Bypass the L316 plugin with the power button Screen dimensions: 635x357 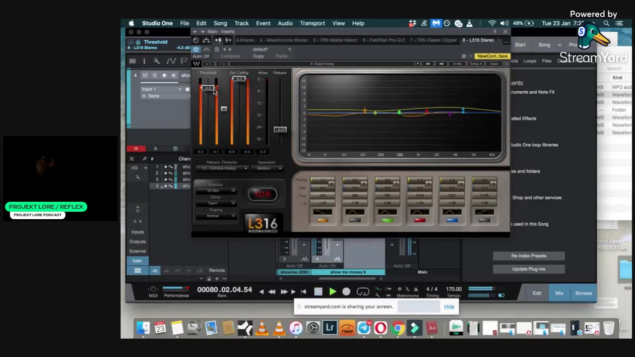tap(196, 49)
